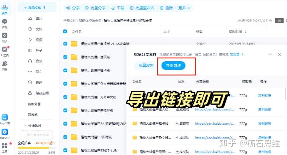Show 种子 category
The image size is (287, 155).
pyautogui.click(x=35, y=50)
